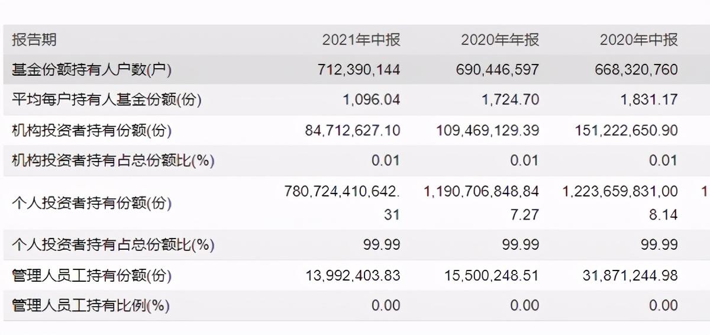The height and width of the screenshot is (335, 710).
Task: Select the 2020年中报 column header
Action: pos(639,40)
